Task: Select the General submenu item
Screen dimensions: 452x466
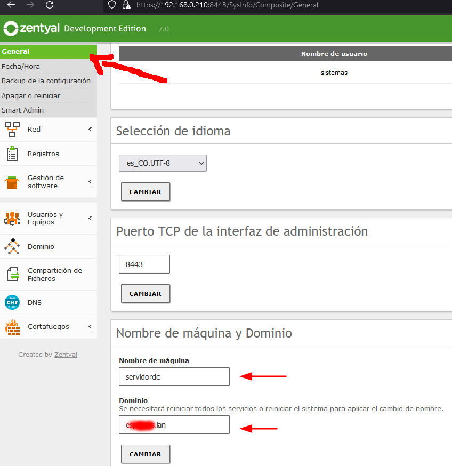Action: point(49,51)
